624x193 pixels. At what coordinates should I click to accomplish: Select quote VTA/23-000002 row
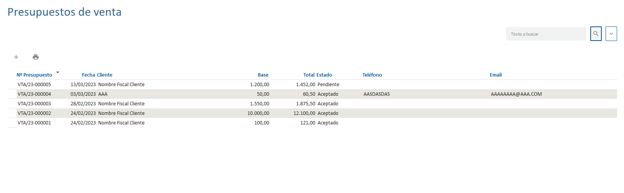pyautogui.click(x=34, y=113)
